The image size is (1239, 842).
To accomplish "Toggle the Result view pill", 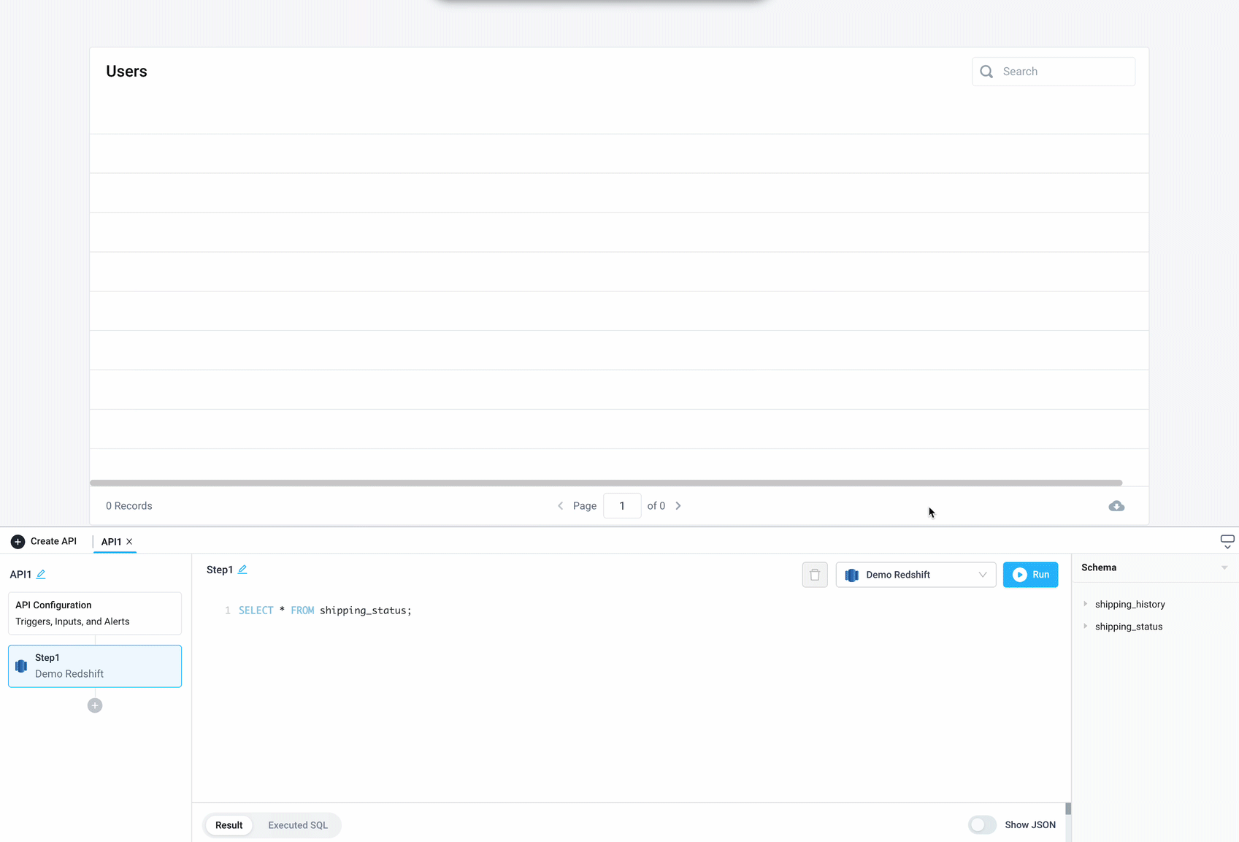I will click(229, 824).
